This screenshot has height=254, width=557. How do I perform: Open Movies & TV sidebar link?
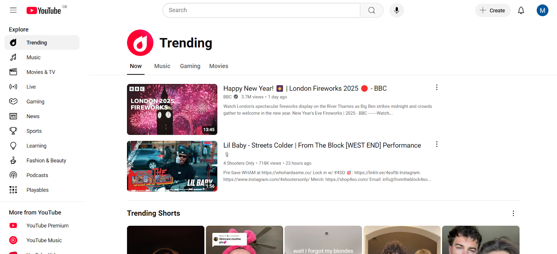42,72
